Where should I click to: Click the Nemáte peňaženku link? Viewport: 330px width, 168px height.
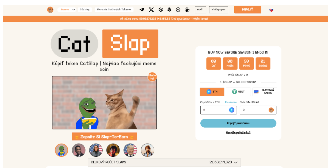click(x=238, y=133)
